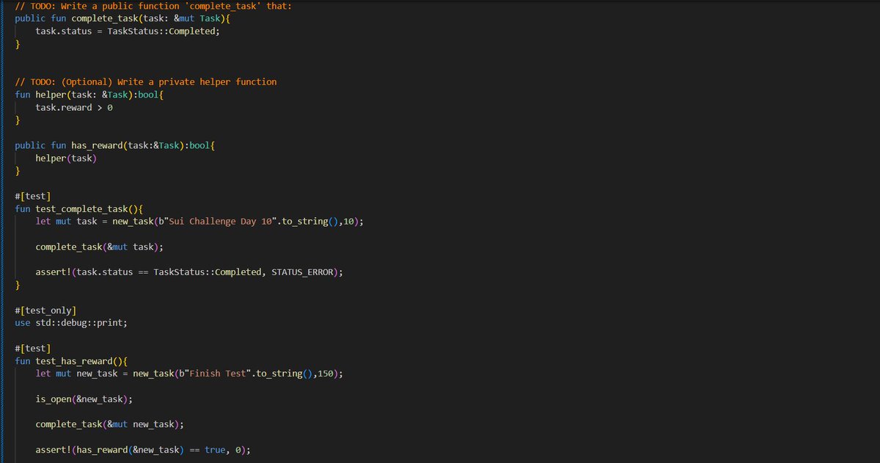This screenshot has width=880, height=463.
Task: Select the first #[test] attribute
Action: point(32,195)
